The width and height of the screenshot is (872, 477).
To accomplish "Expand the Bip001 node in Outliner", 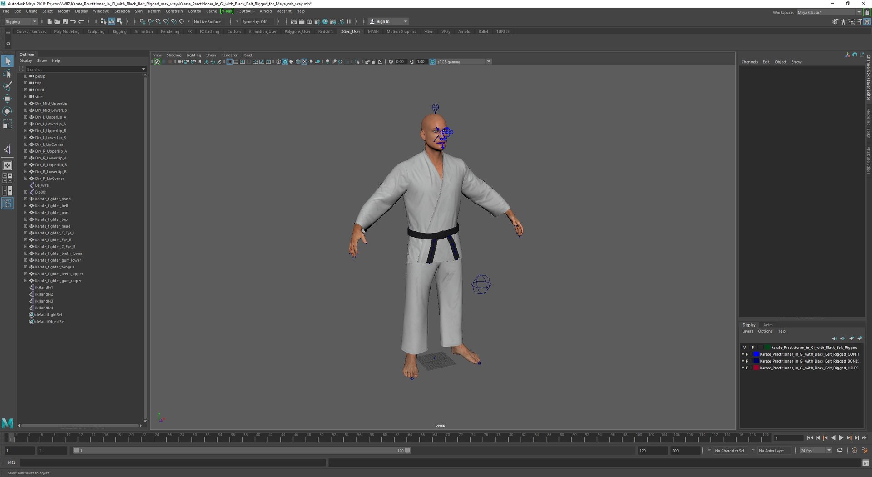I will pyautogui.click(x=25, y=192).
